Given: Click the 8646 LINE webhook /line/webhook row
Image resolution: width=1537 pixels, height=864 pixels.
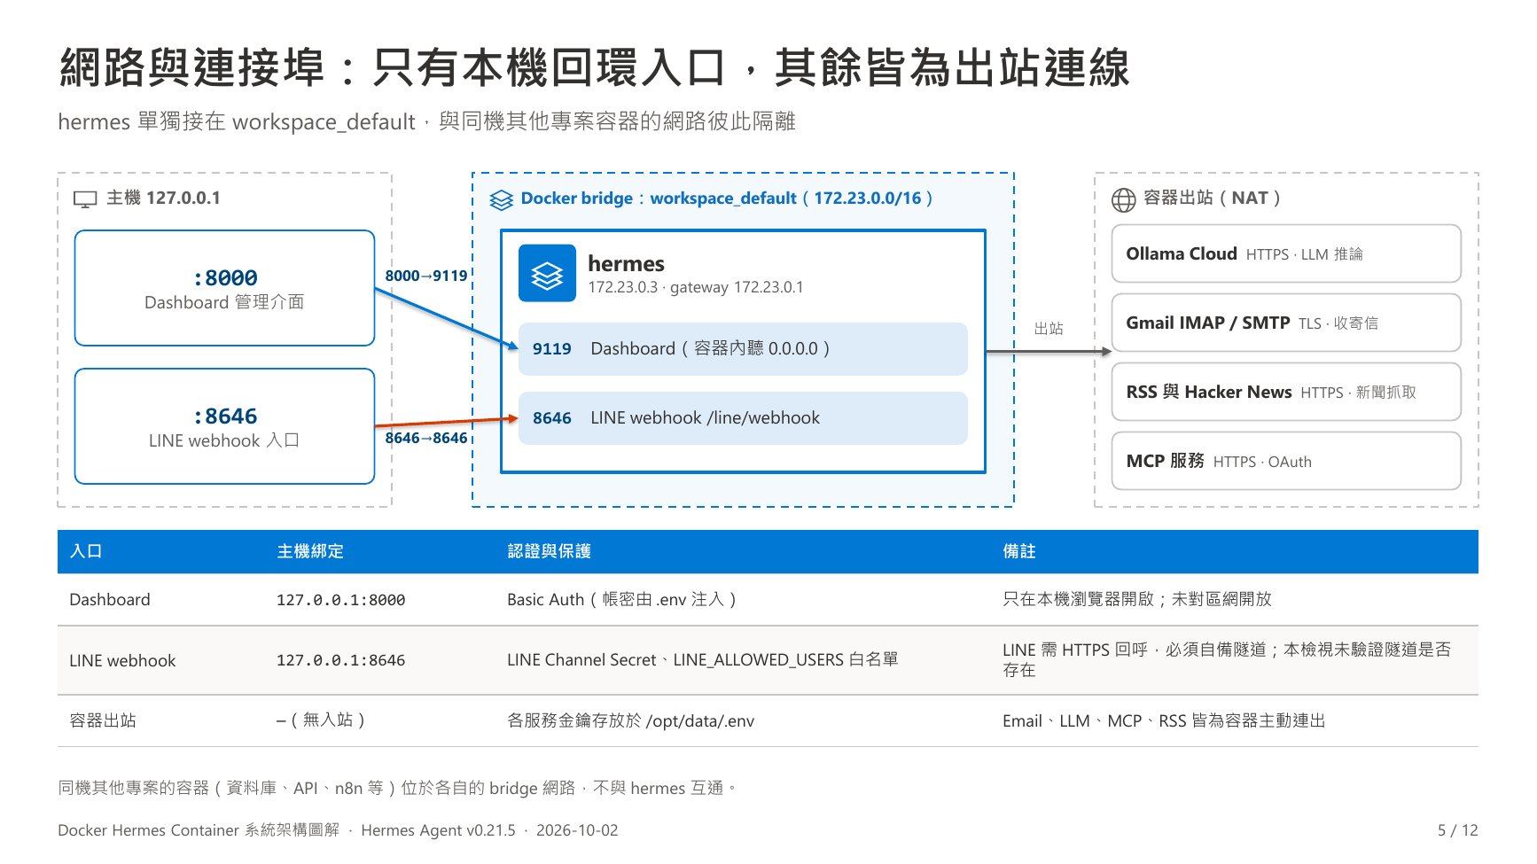Looking at the screenshot, I should coord(743,417).
